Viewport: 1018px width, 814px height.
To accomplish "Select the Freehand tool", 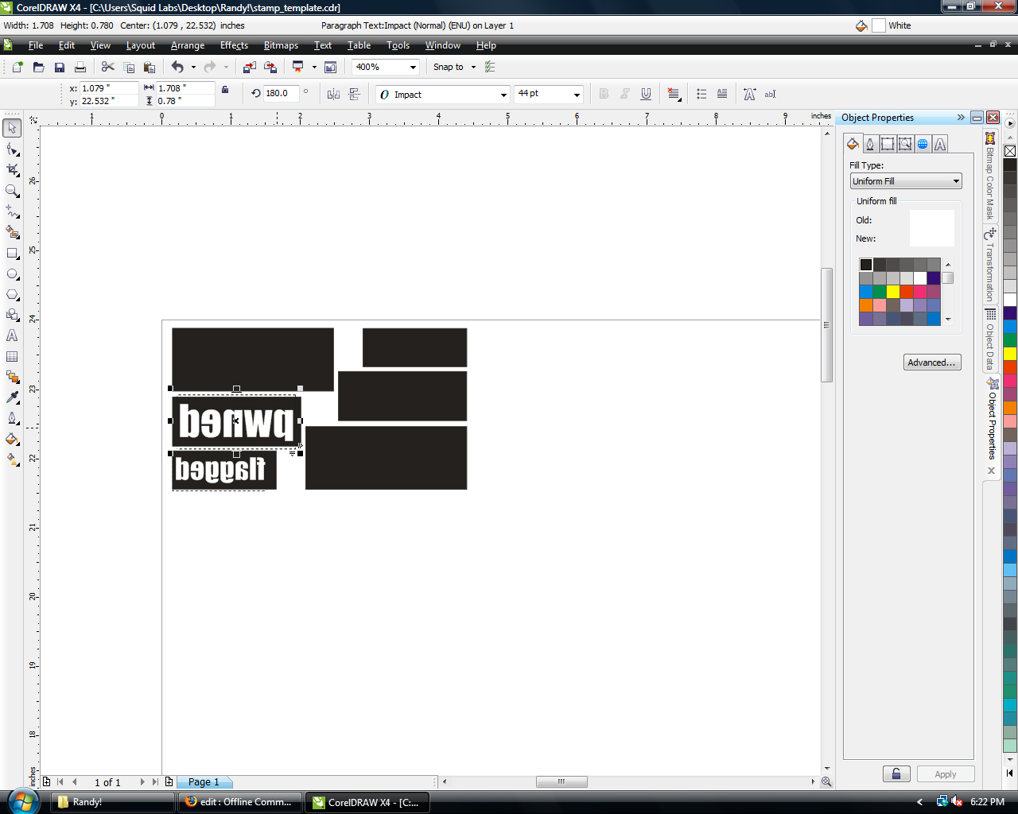I will [12, 211].
